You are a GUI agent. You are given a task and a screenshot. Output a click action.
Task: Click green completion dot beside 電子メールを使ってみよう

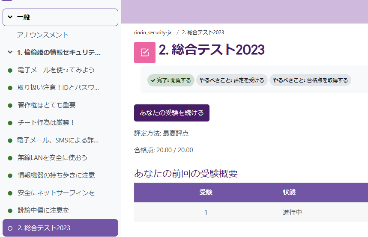10,70
